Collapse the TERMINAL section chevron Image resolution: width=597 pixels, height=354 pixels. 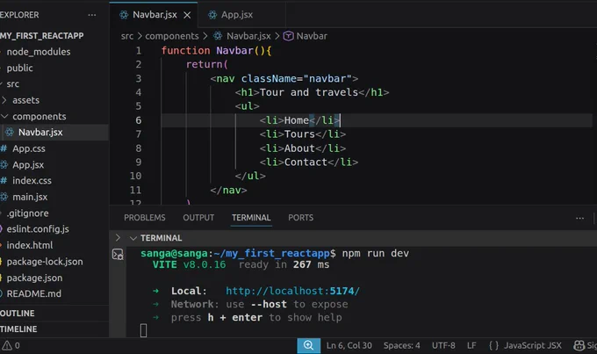pyautogui.click(x=133, y=238)
